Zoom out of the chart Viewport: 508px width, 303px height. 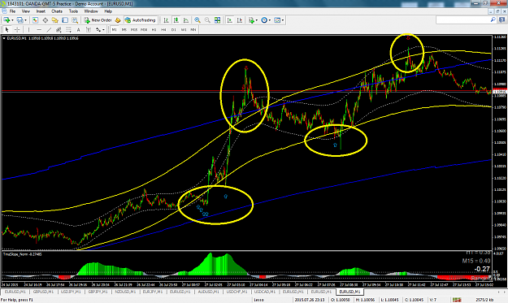coord(207,20)
